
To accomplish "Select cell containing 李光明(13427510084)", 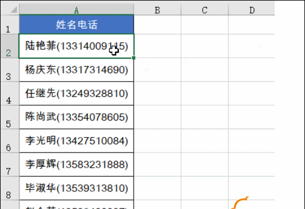I will click(x=77, y=140).
